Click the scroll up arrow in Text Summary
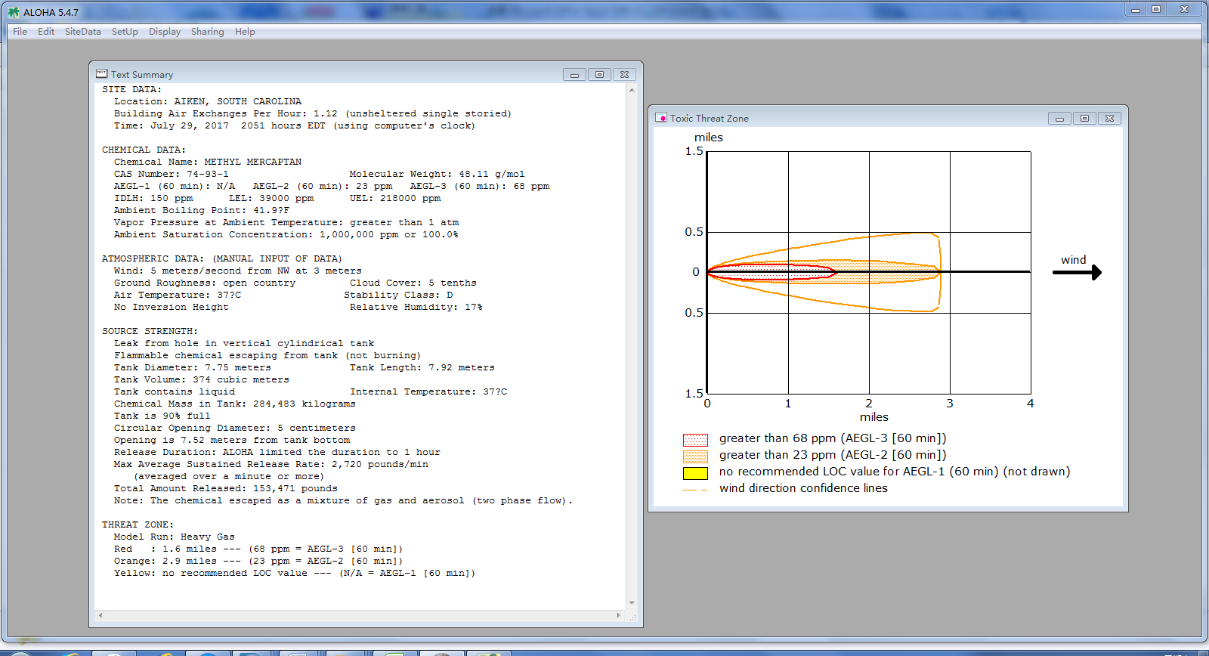 click(x=632, y=90)
